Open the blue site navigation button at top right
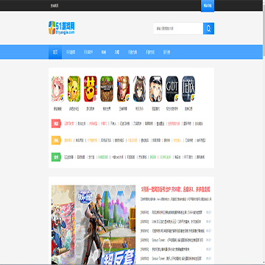 pyautogui.click(x=208, y=6)
